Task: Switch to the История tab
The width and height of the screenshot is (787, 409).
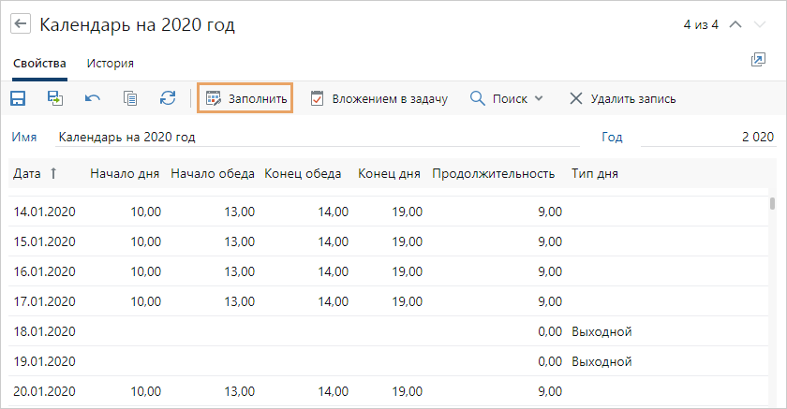Action: tap(111, 64)
